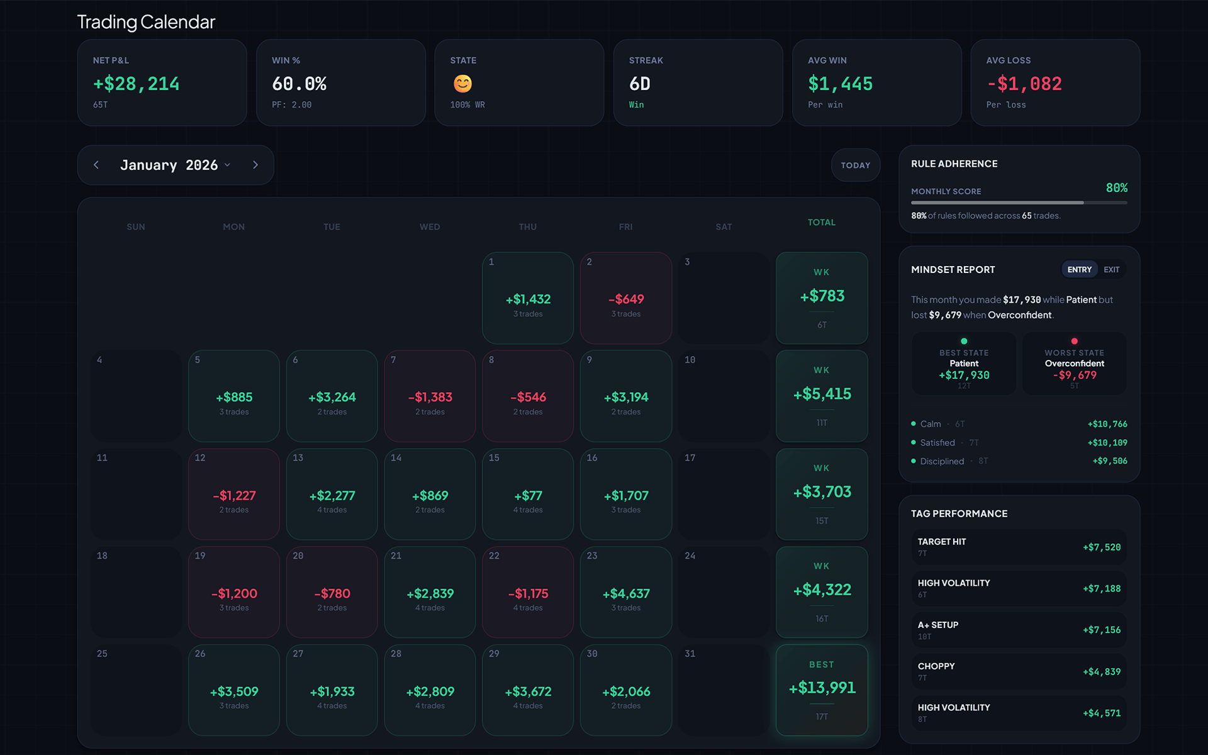
Task: Click the TODAY button
Action: pos(856,165)
